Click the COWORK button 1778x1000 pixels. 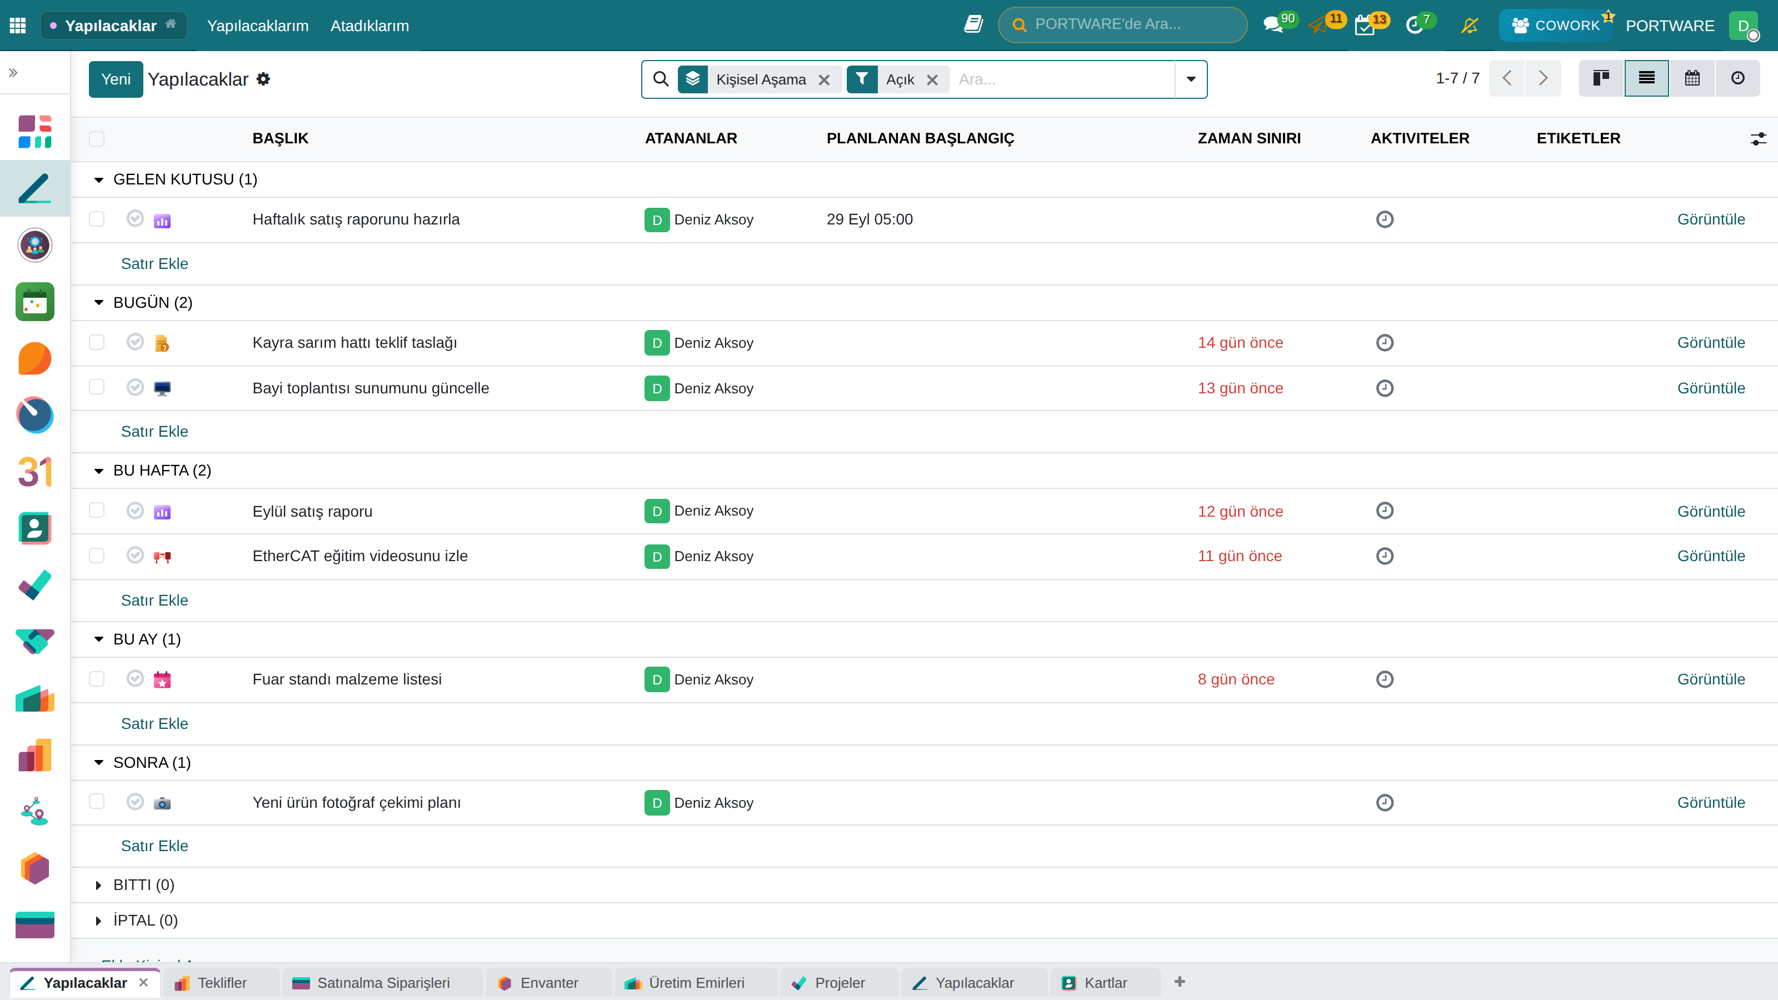tap(1555, 26)
